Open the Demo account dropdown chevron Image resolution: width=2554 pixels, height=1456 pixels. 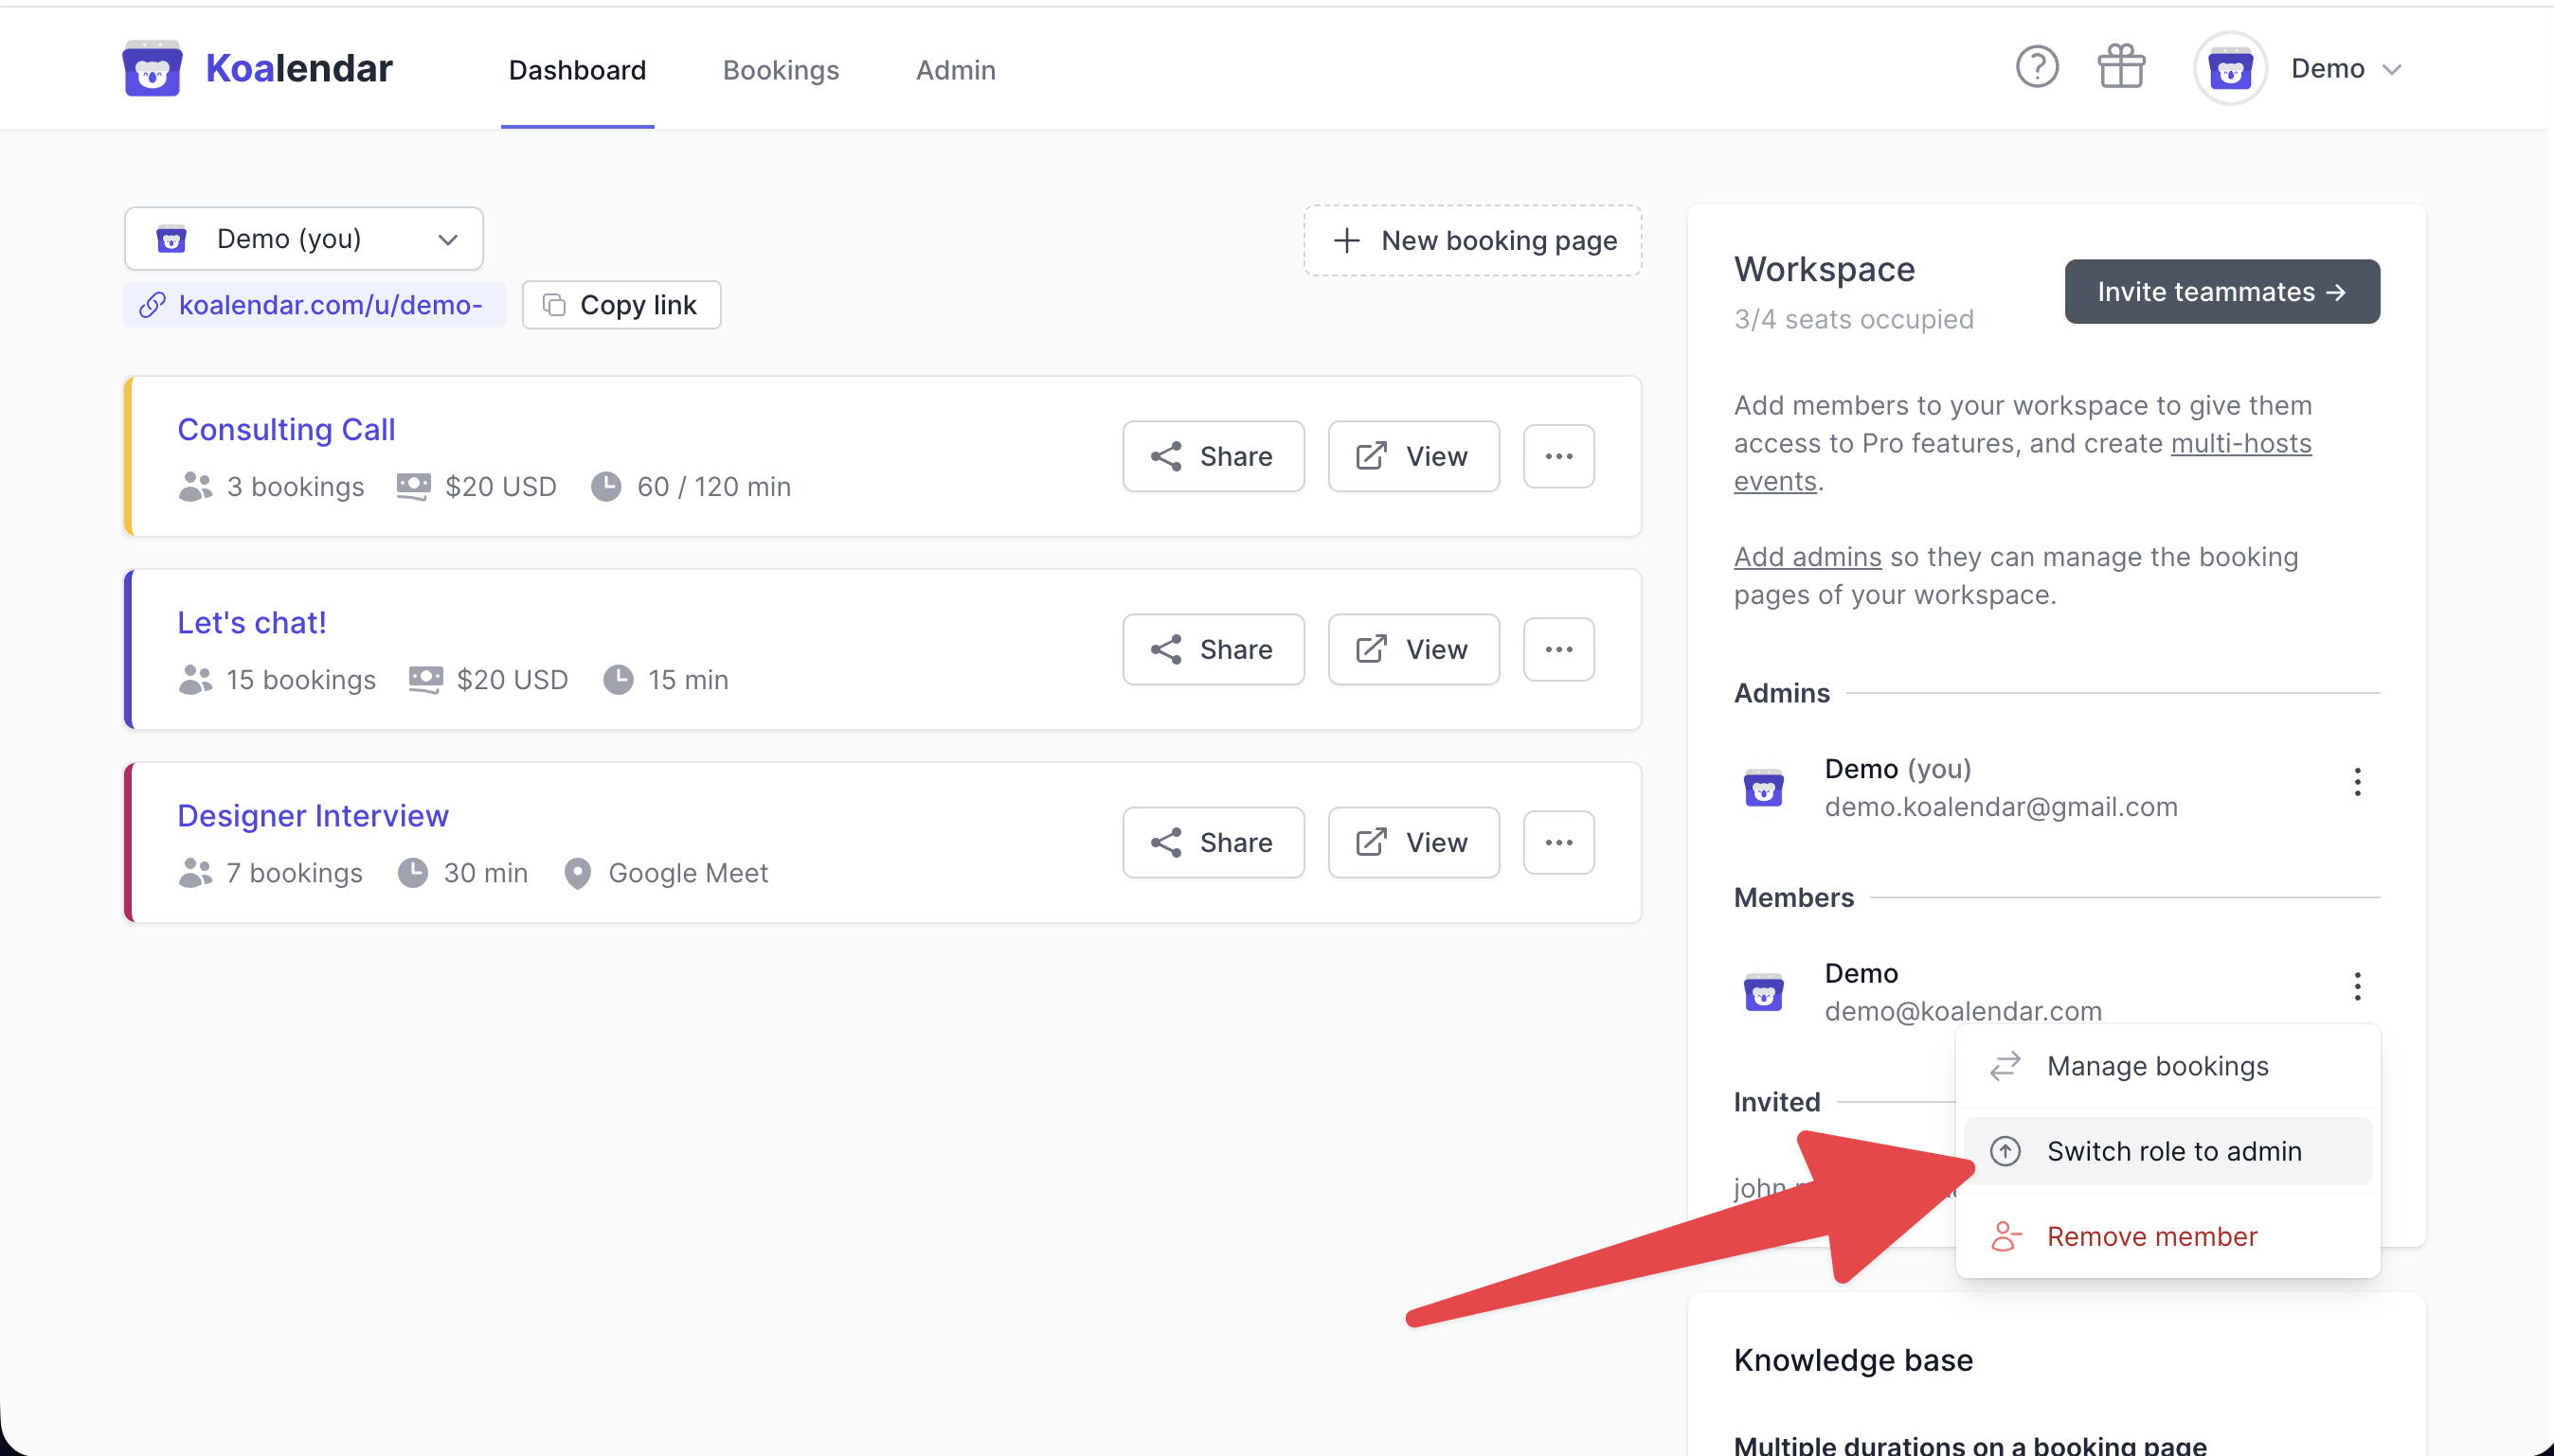2392,70
